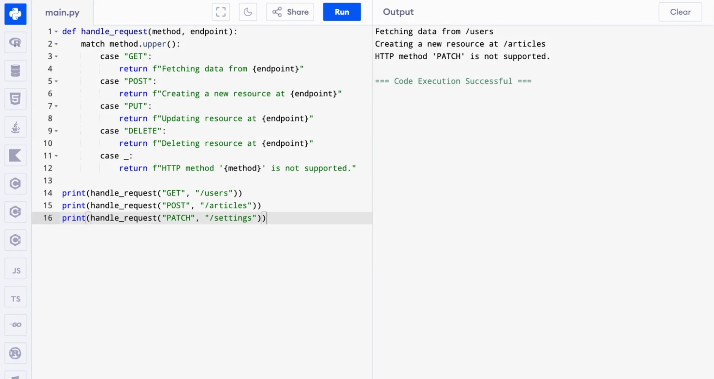Clear the output panel
Viewport: 714px width, 379px height.
680,12
